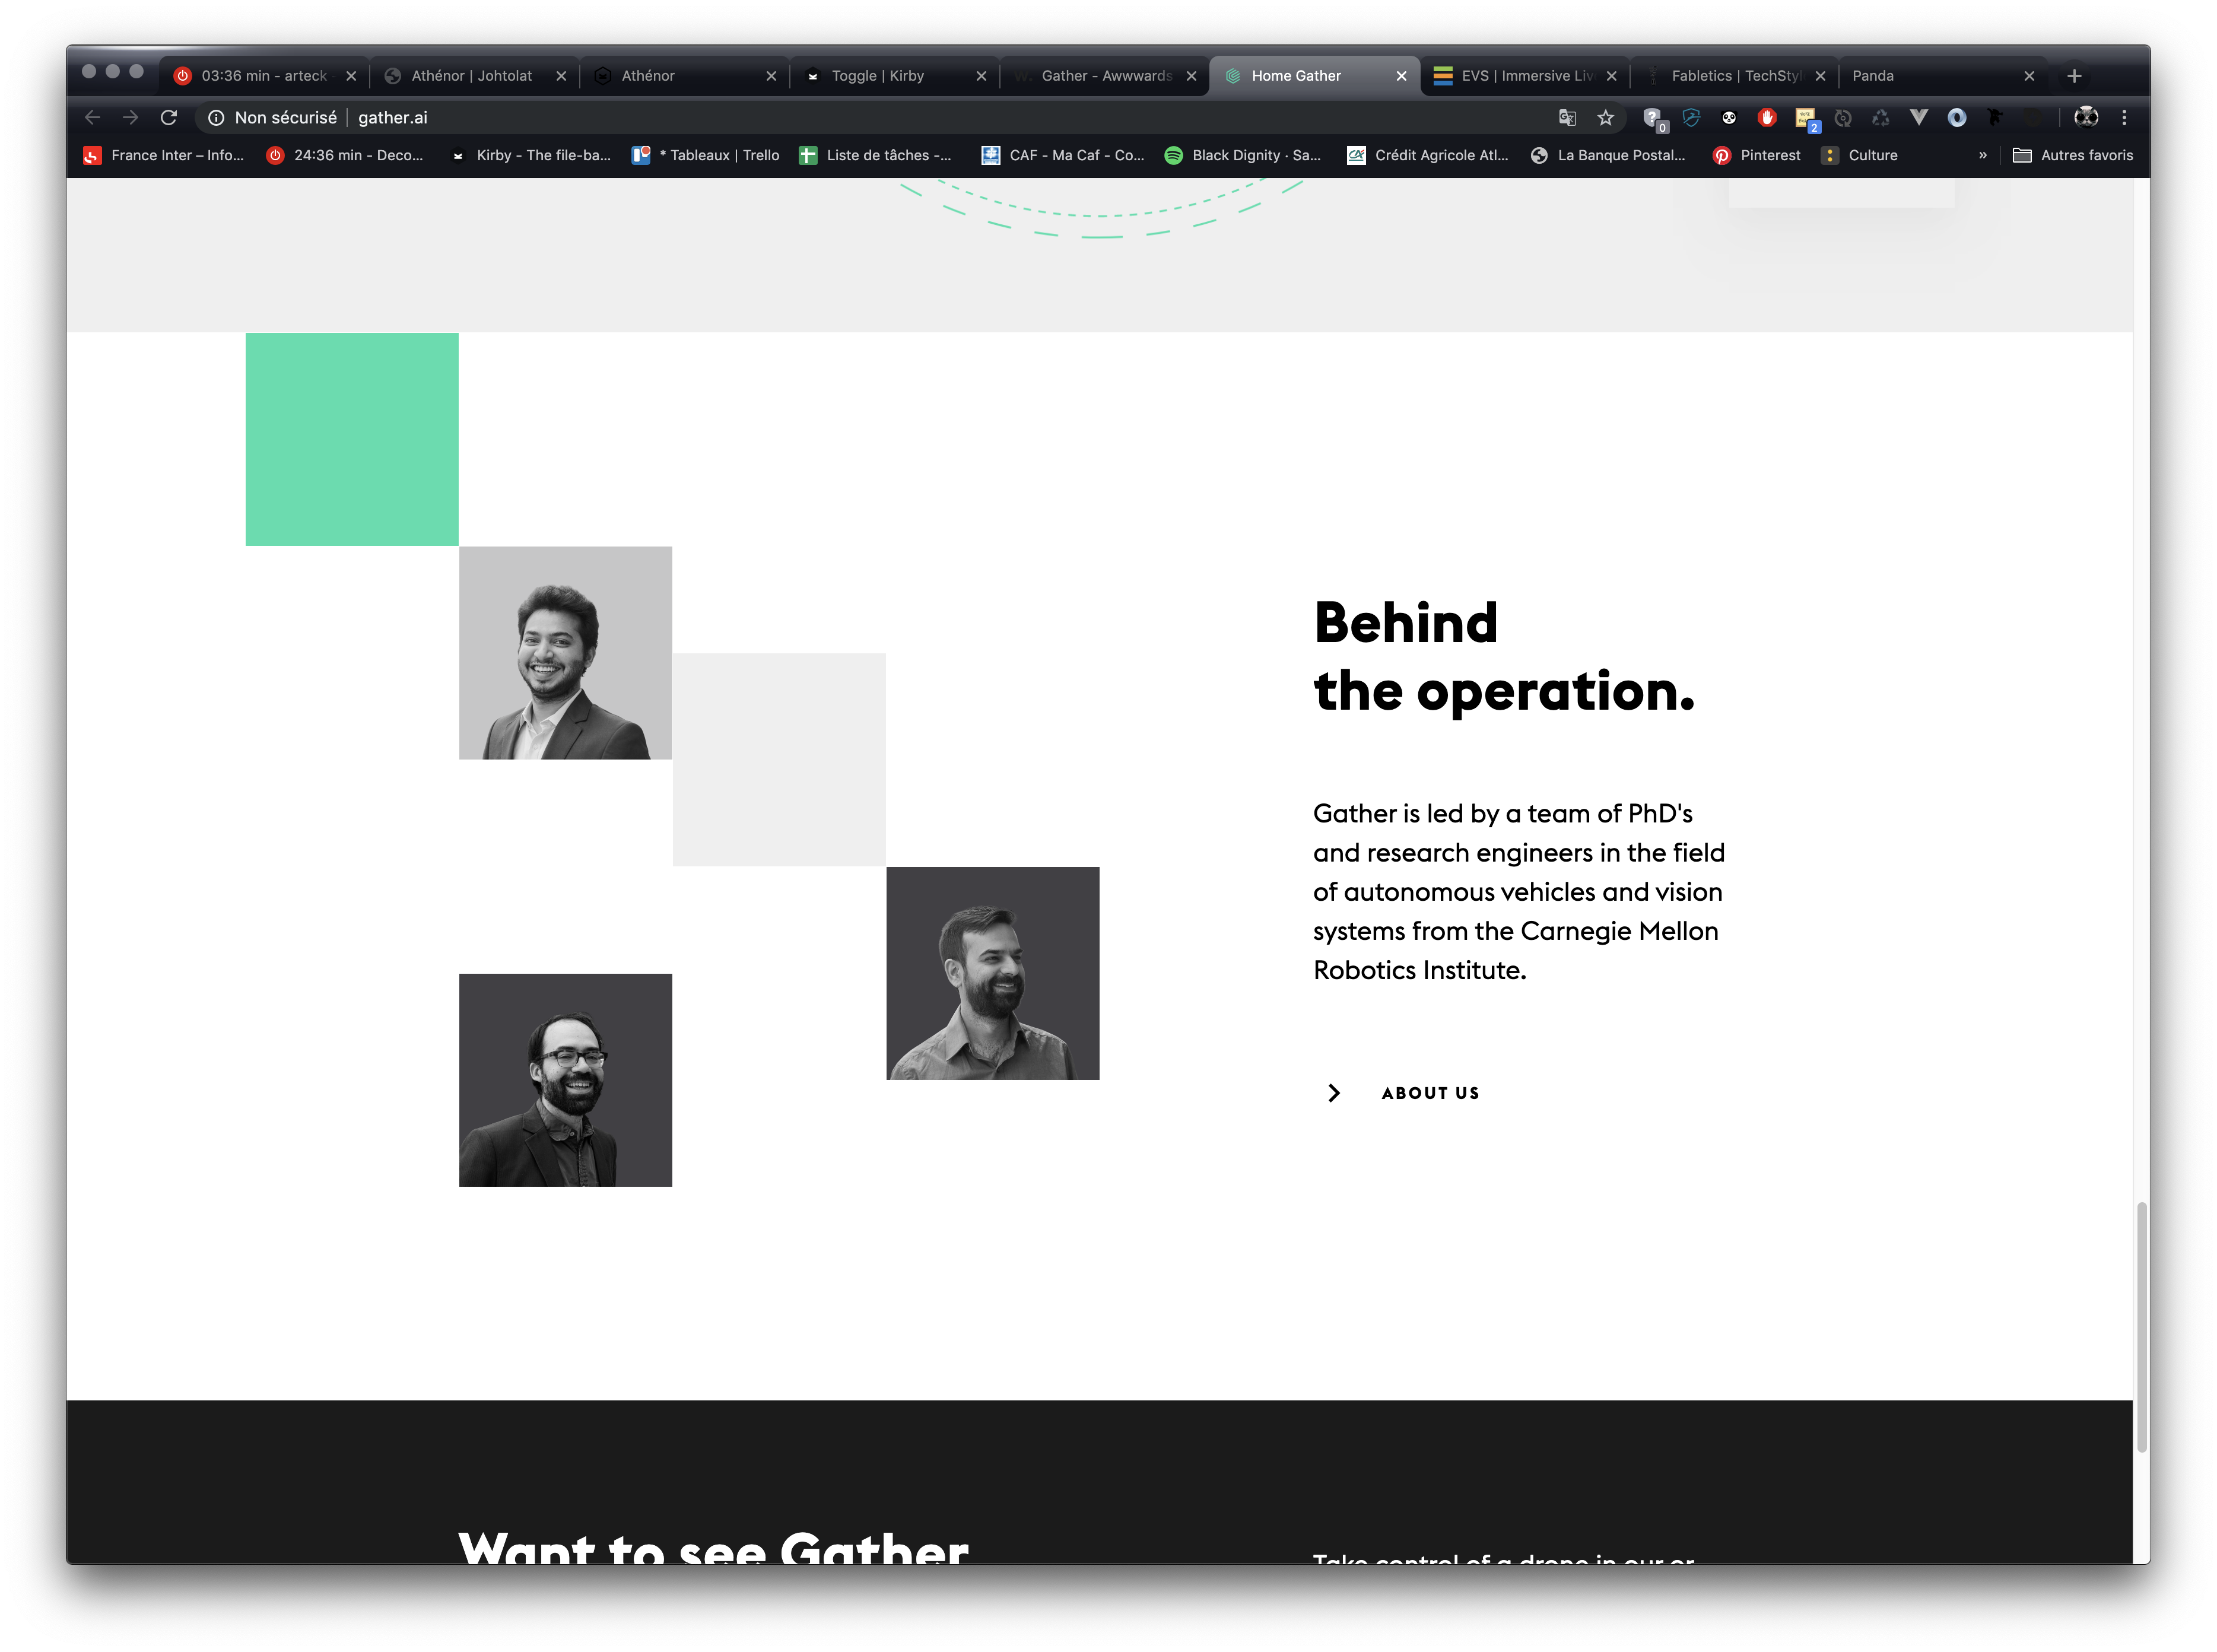Viewport: 2217px width, 1652px height.
Task: Open Pinterest bookmark
Action: click(x=1756, y=156)
